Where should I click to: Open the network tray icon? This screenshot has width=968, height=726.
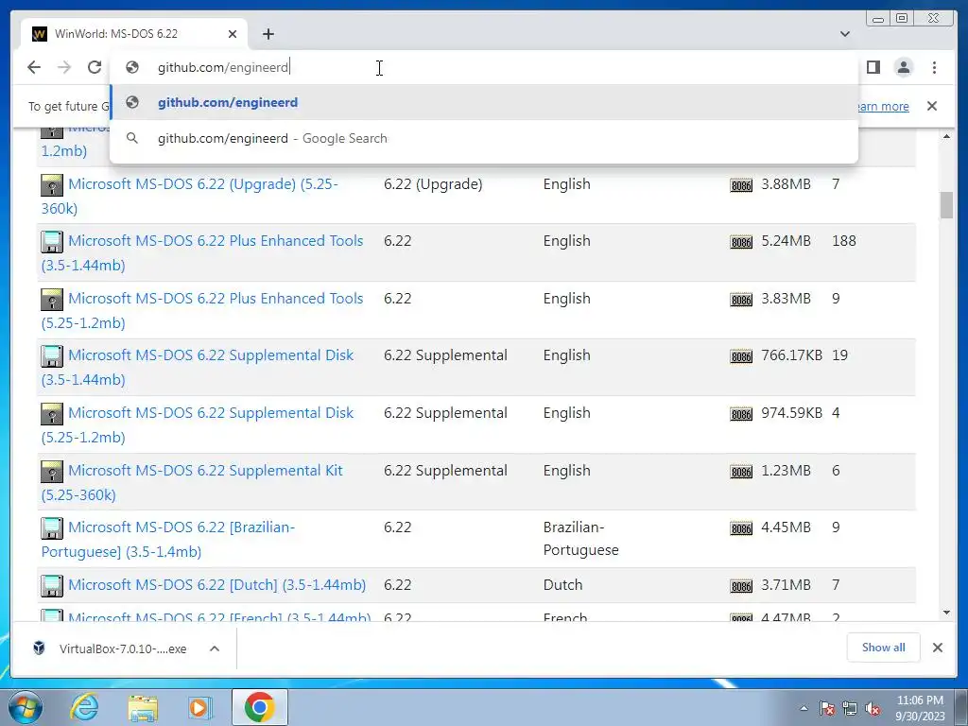point(850,709)
